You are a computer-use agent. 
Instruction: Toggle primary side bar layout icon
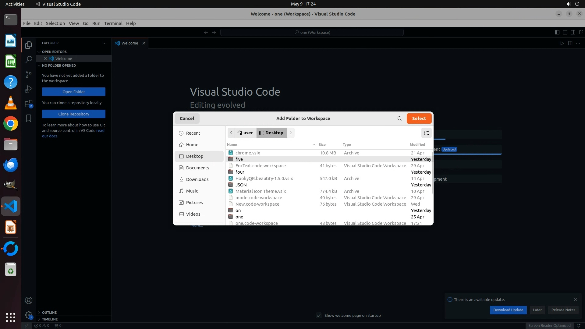click(x=557, y=32)
